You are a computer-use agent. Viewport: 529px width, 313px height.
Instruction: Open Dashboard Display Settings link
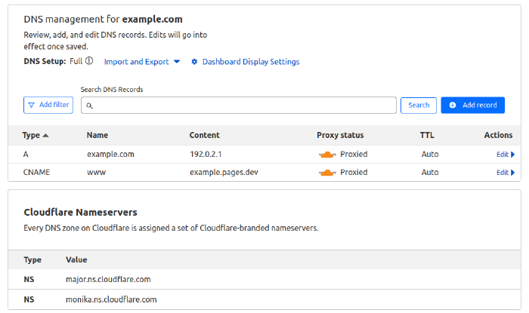[250, 62]
